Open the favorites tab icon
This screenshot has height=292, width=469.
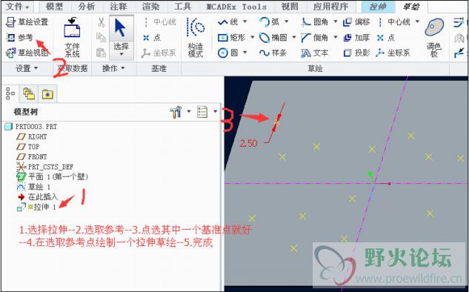pyautogui.click(x=47, y=94)
